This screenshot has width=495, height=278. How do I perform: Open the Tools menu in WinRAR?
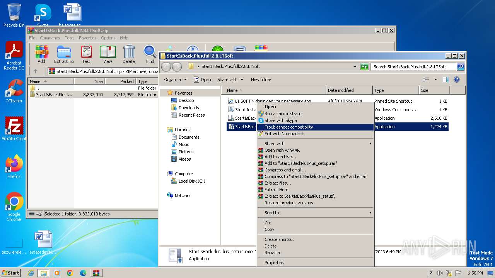(70, 38)
